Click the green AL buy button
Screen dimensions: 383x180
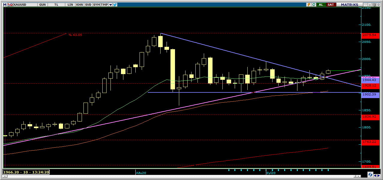click(x=321, y=5)
